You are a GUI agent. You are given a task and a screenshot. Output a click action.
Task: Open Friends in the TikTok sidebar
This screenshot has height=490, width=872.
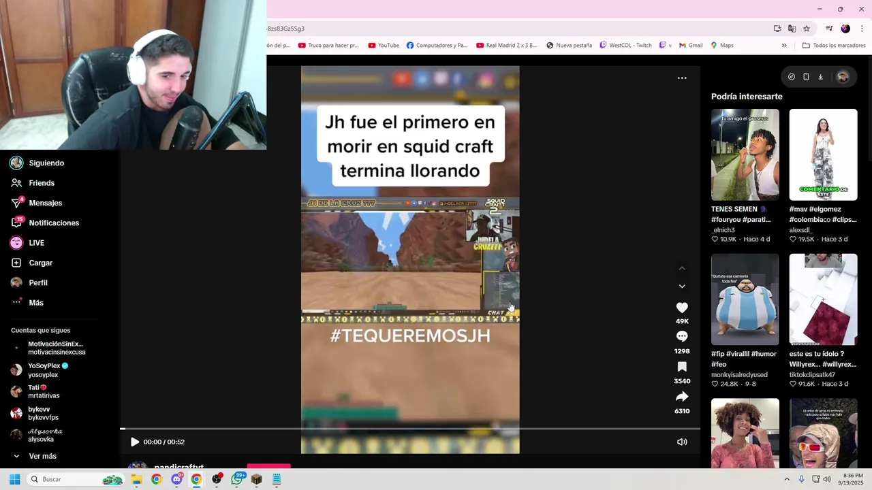[32, 183]
